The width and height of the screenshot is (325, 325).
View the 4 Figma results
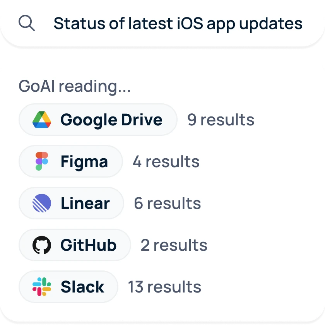[166, 161]
